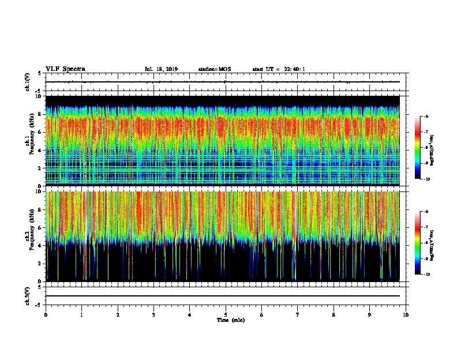Click the lower colorbar "-6" tick label

pos(426,212)
